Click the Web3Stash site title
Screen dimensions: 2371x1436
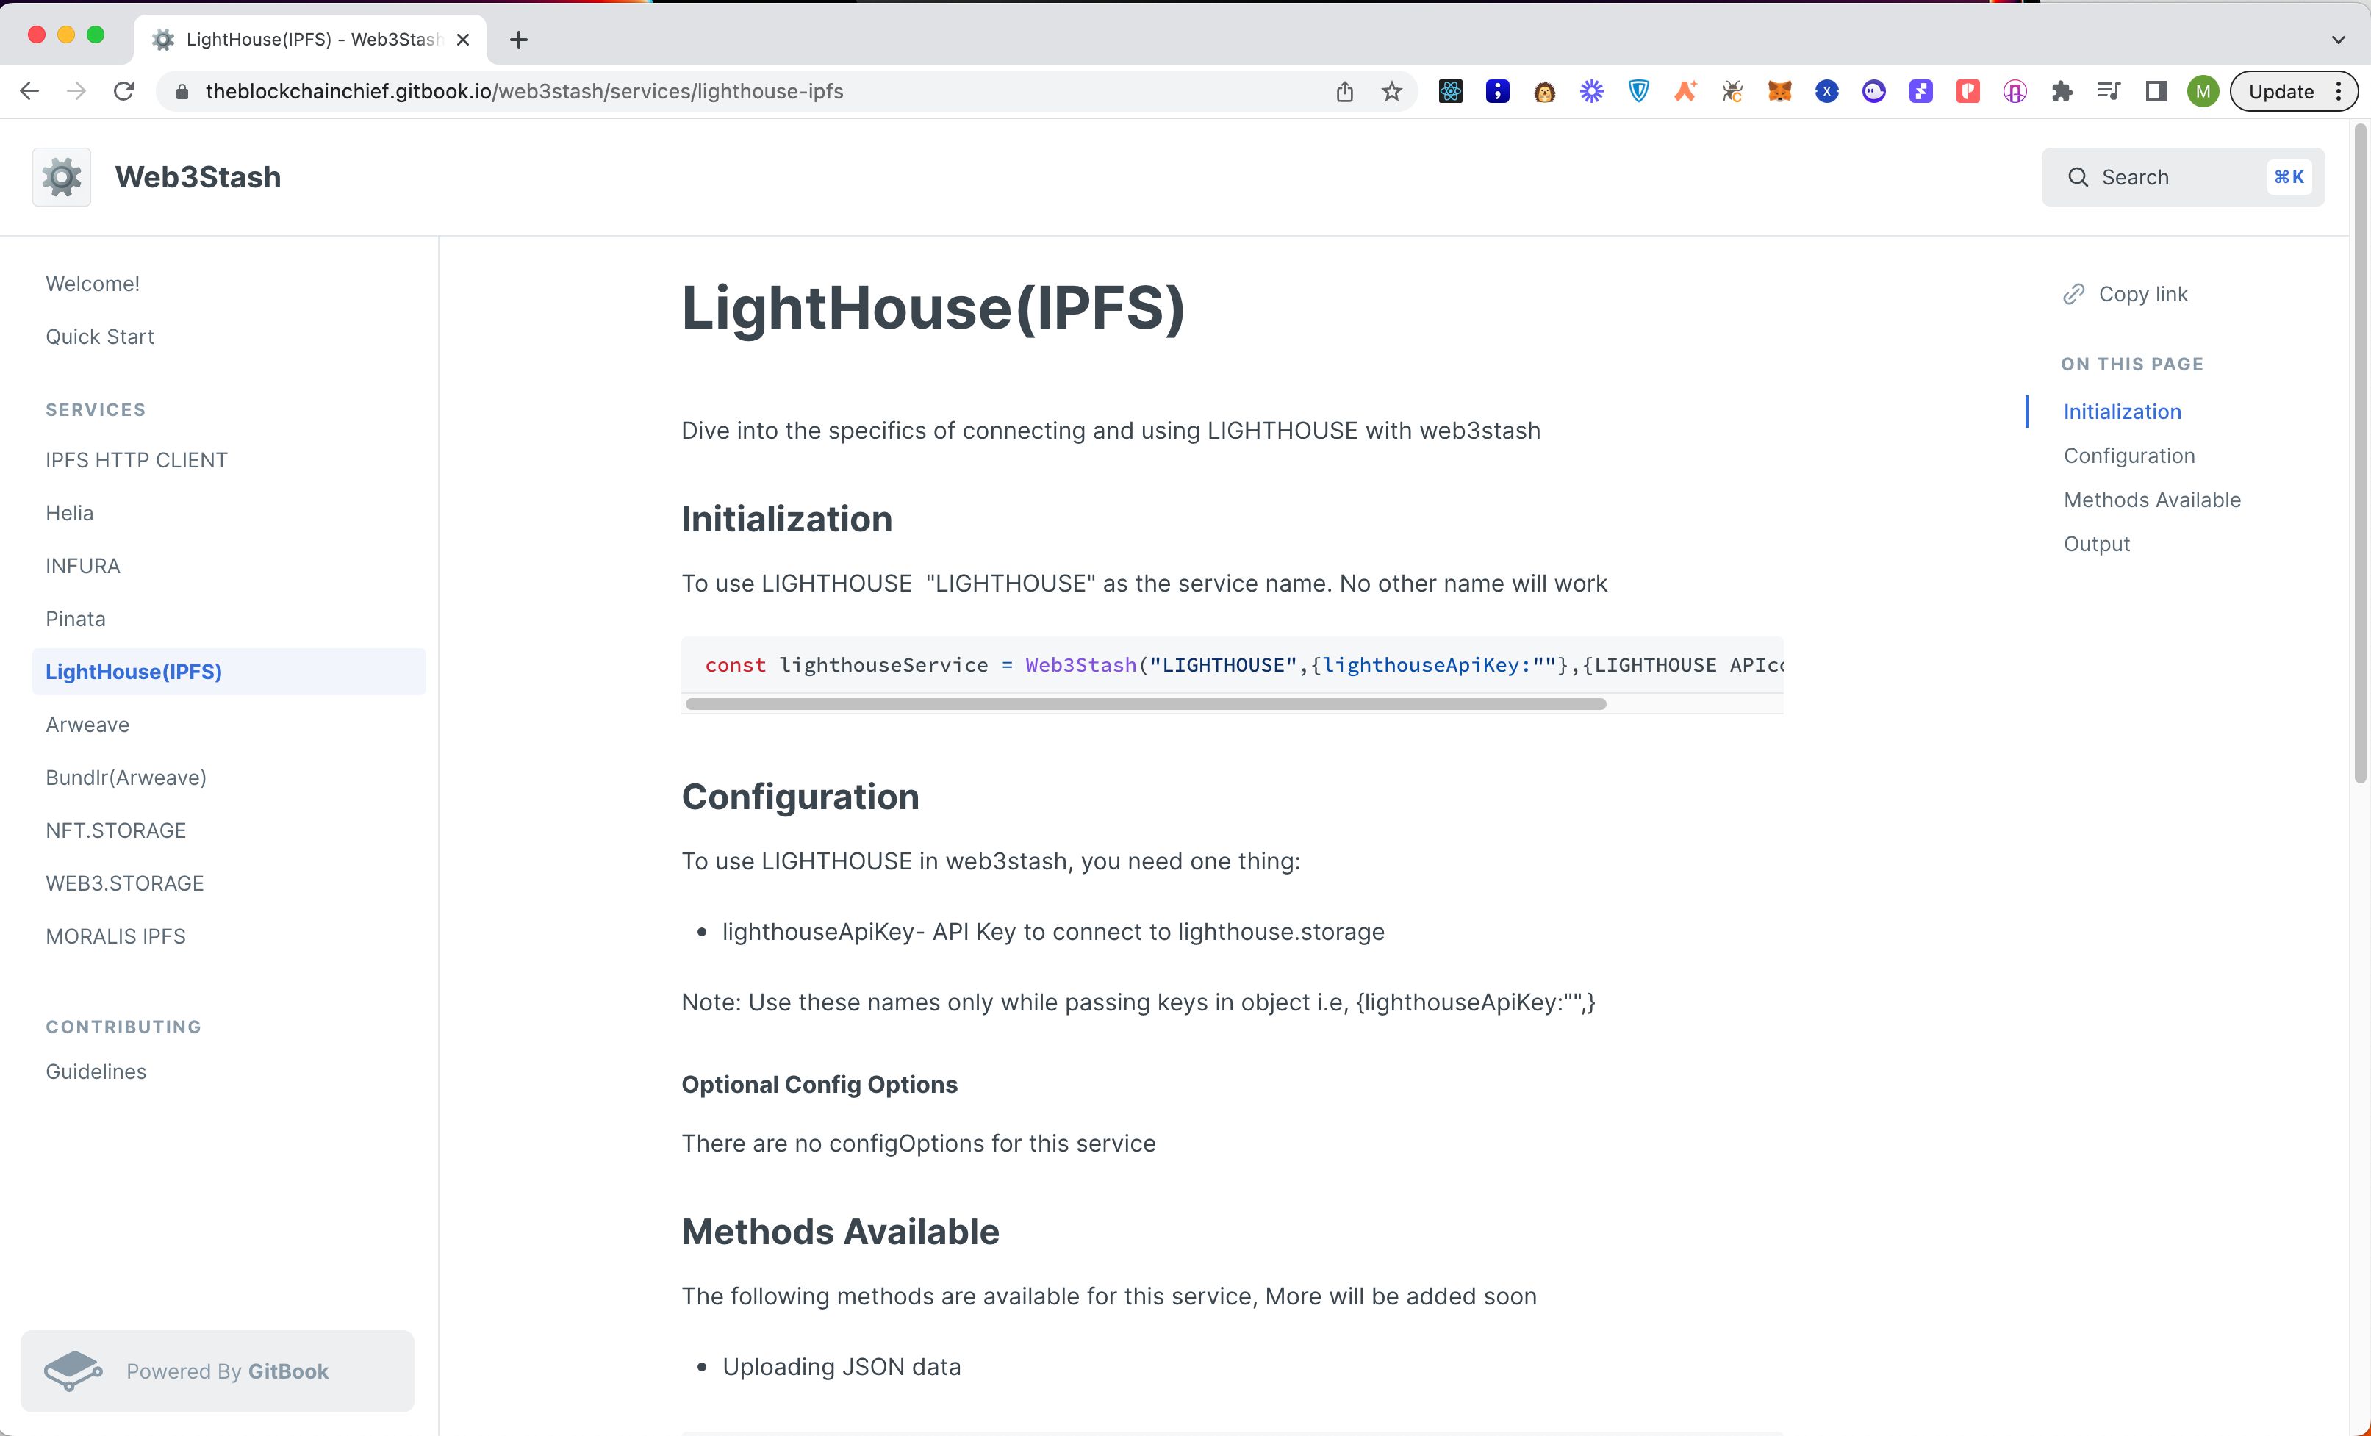(x=198, y=177)
